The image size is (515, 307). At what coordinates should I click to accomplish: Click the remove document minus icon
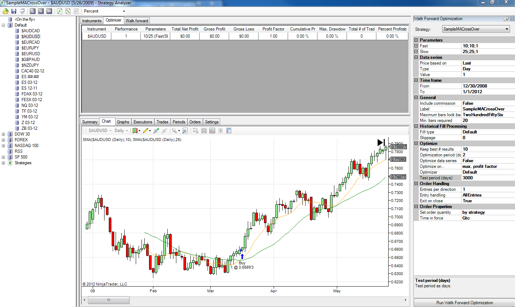[76, 11]
